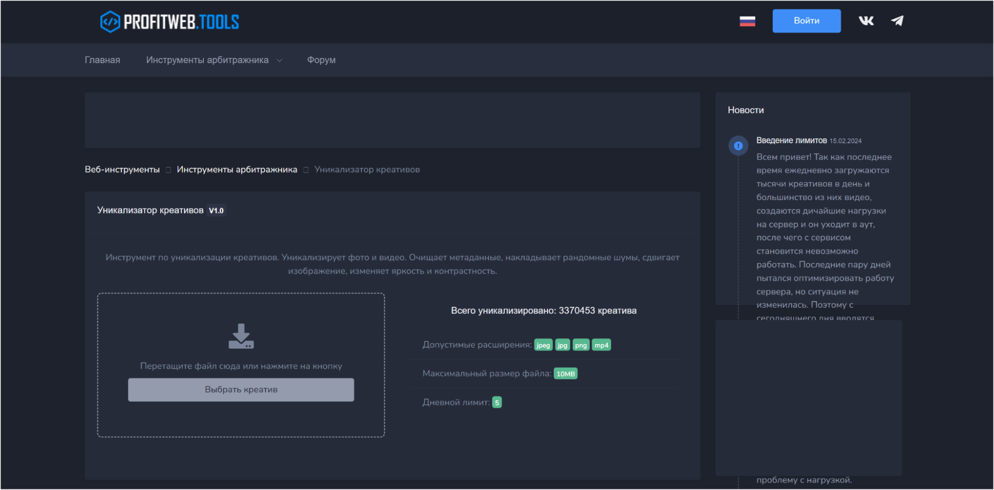Open the VK social page icon
Image resolution: width=994 pixels, height=490 pixels.
click(866, 21)
